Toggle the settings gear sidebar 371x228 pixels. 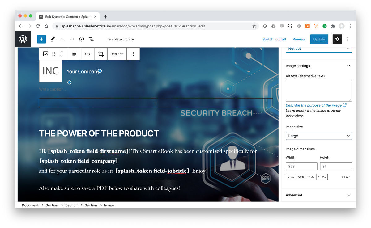click(337, 39)
